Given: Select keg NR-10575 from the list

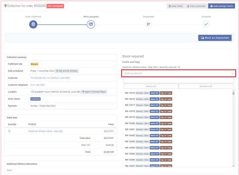Looking at the screenshot, I should 130,93.
